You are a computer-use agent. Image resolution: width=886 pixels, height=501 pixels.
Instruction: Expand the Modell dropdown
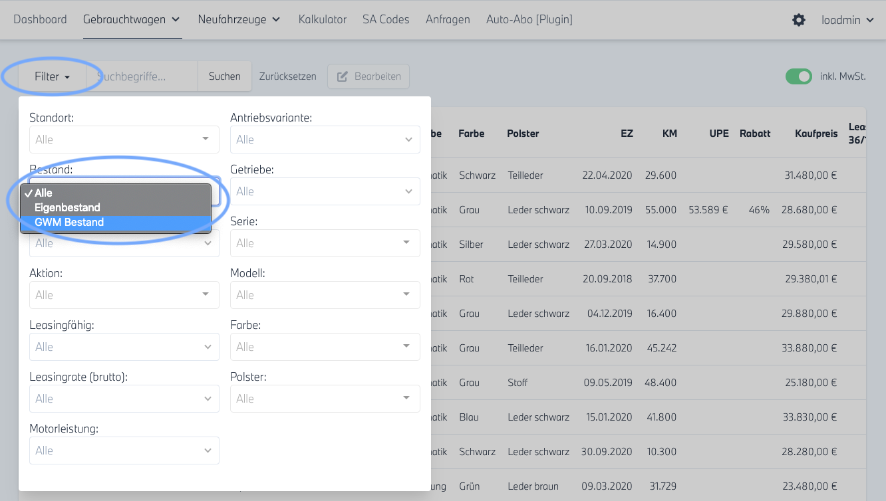click(x=325, y=295)
